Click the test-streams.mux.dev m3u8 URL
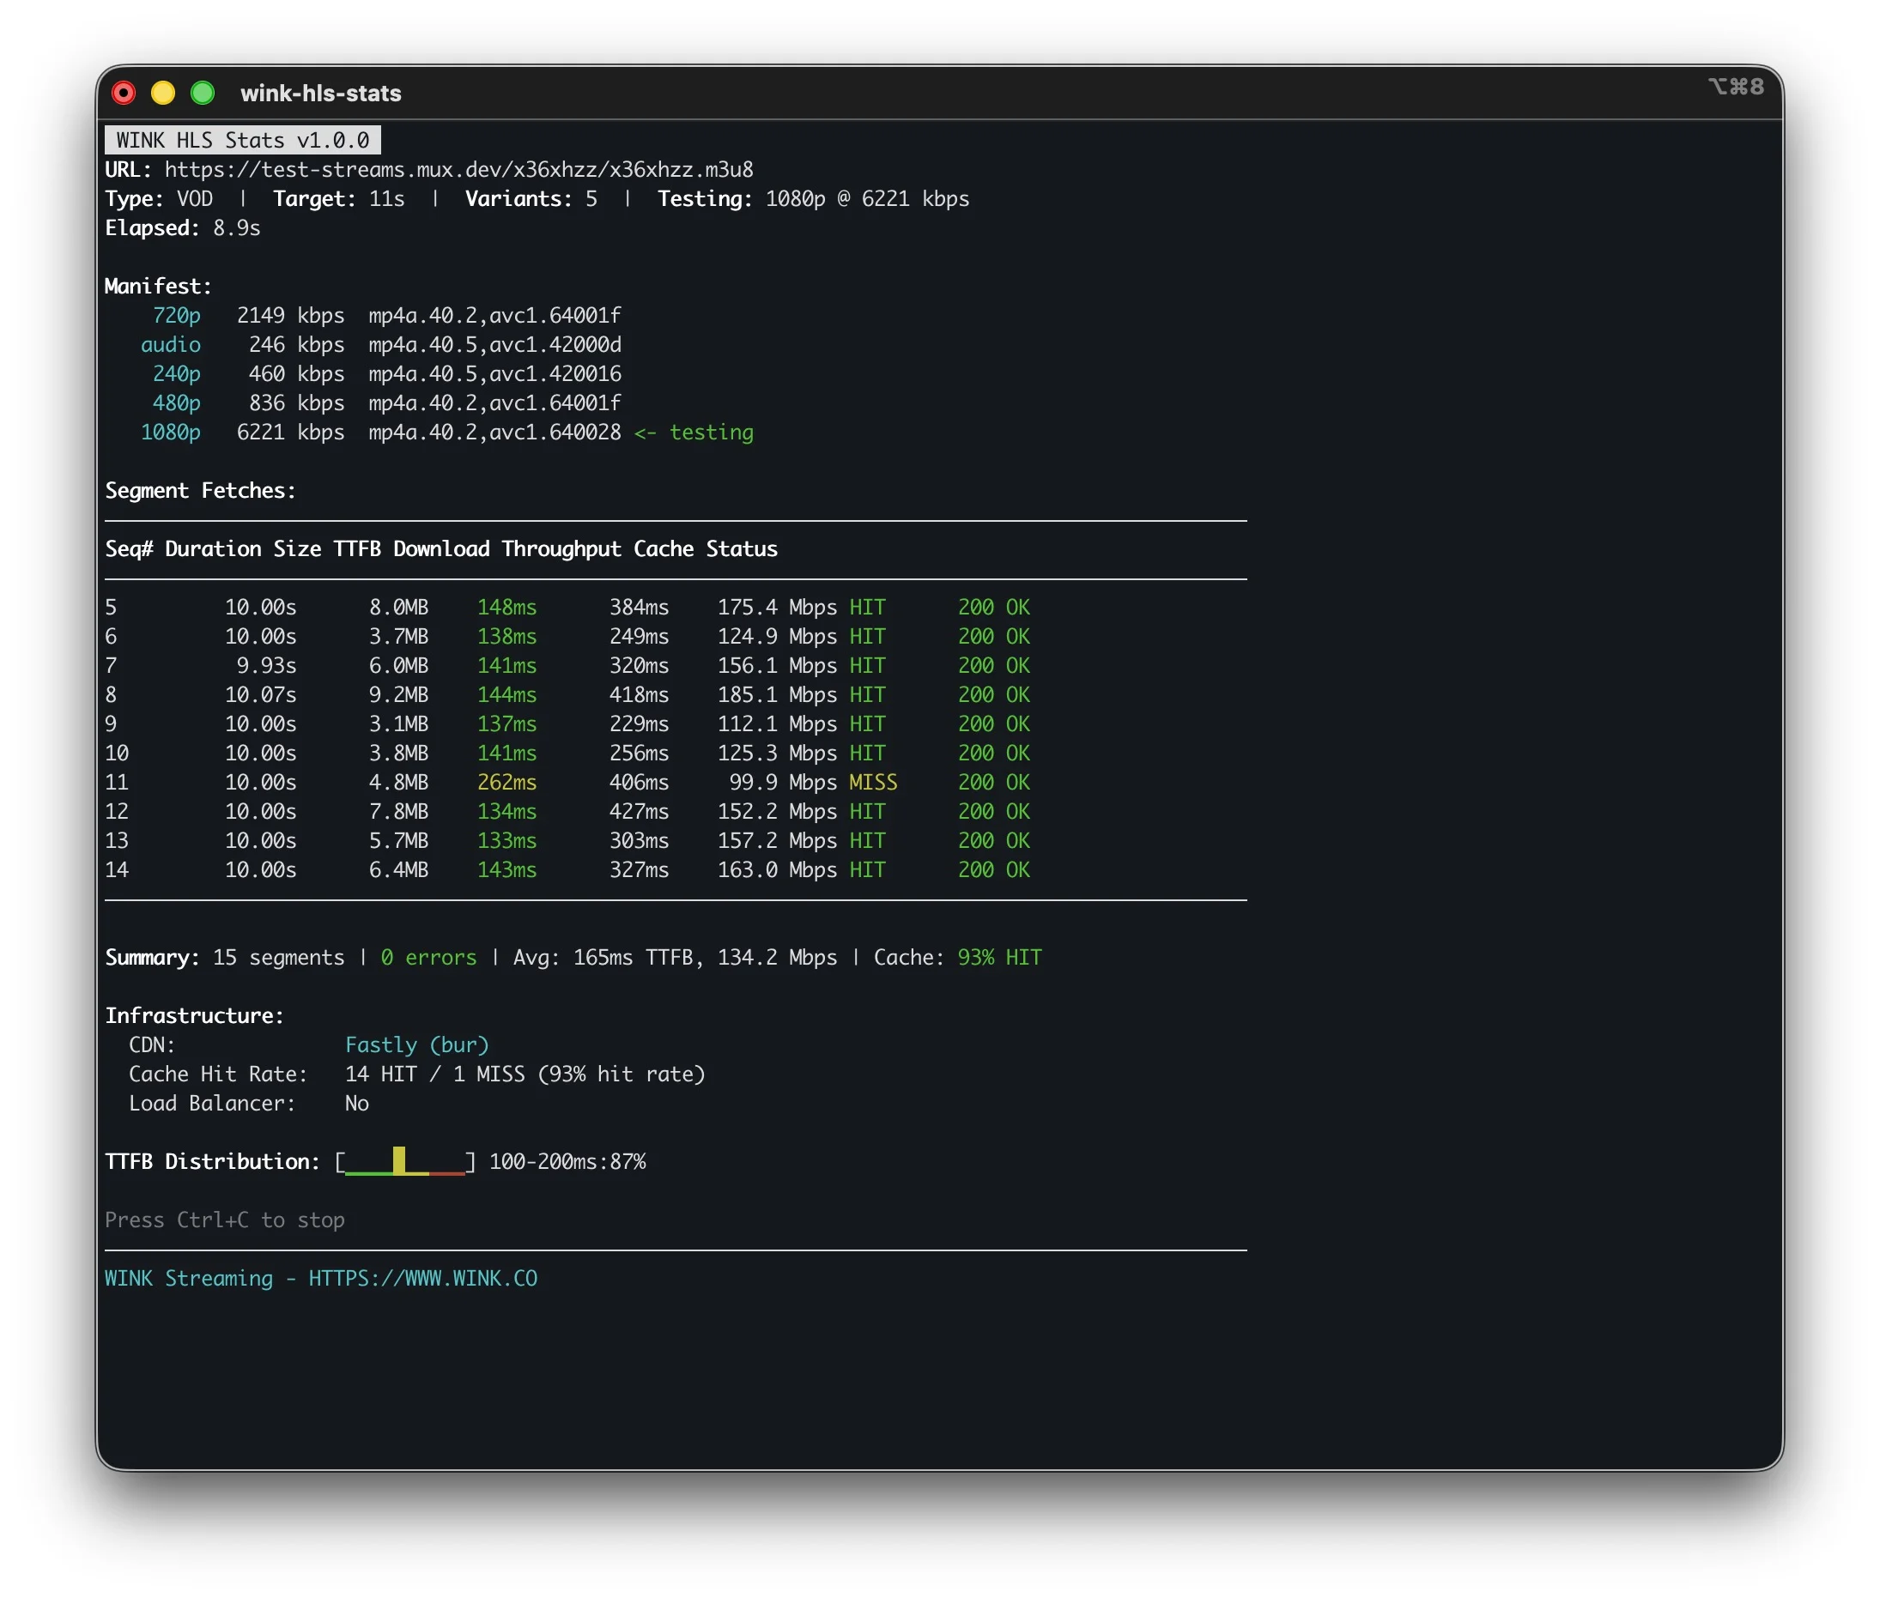Image resolution: width=1880 pixels, height=1598 pixels. pos(458,169)
